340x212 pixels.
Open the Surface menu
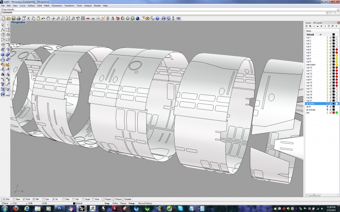coord(31,6)
